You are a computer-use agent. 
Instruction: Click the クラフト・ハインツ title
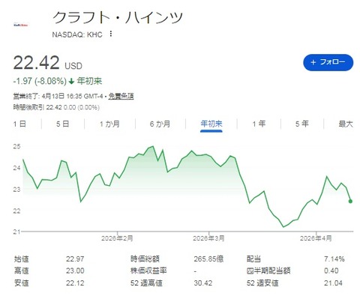pos(118,18)
